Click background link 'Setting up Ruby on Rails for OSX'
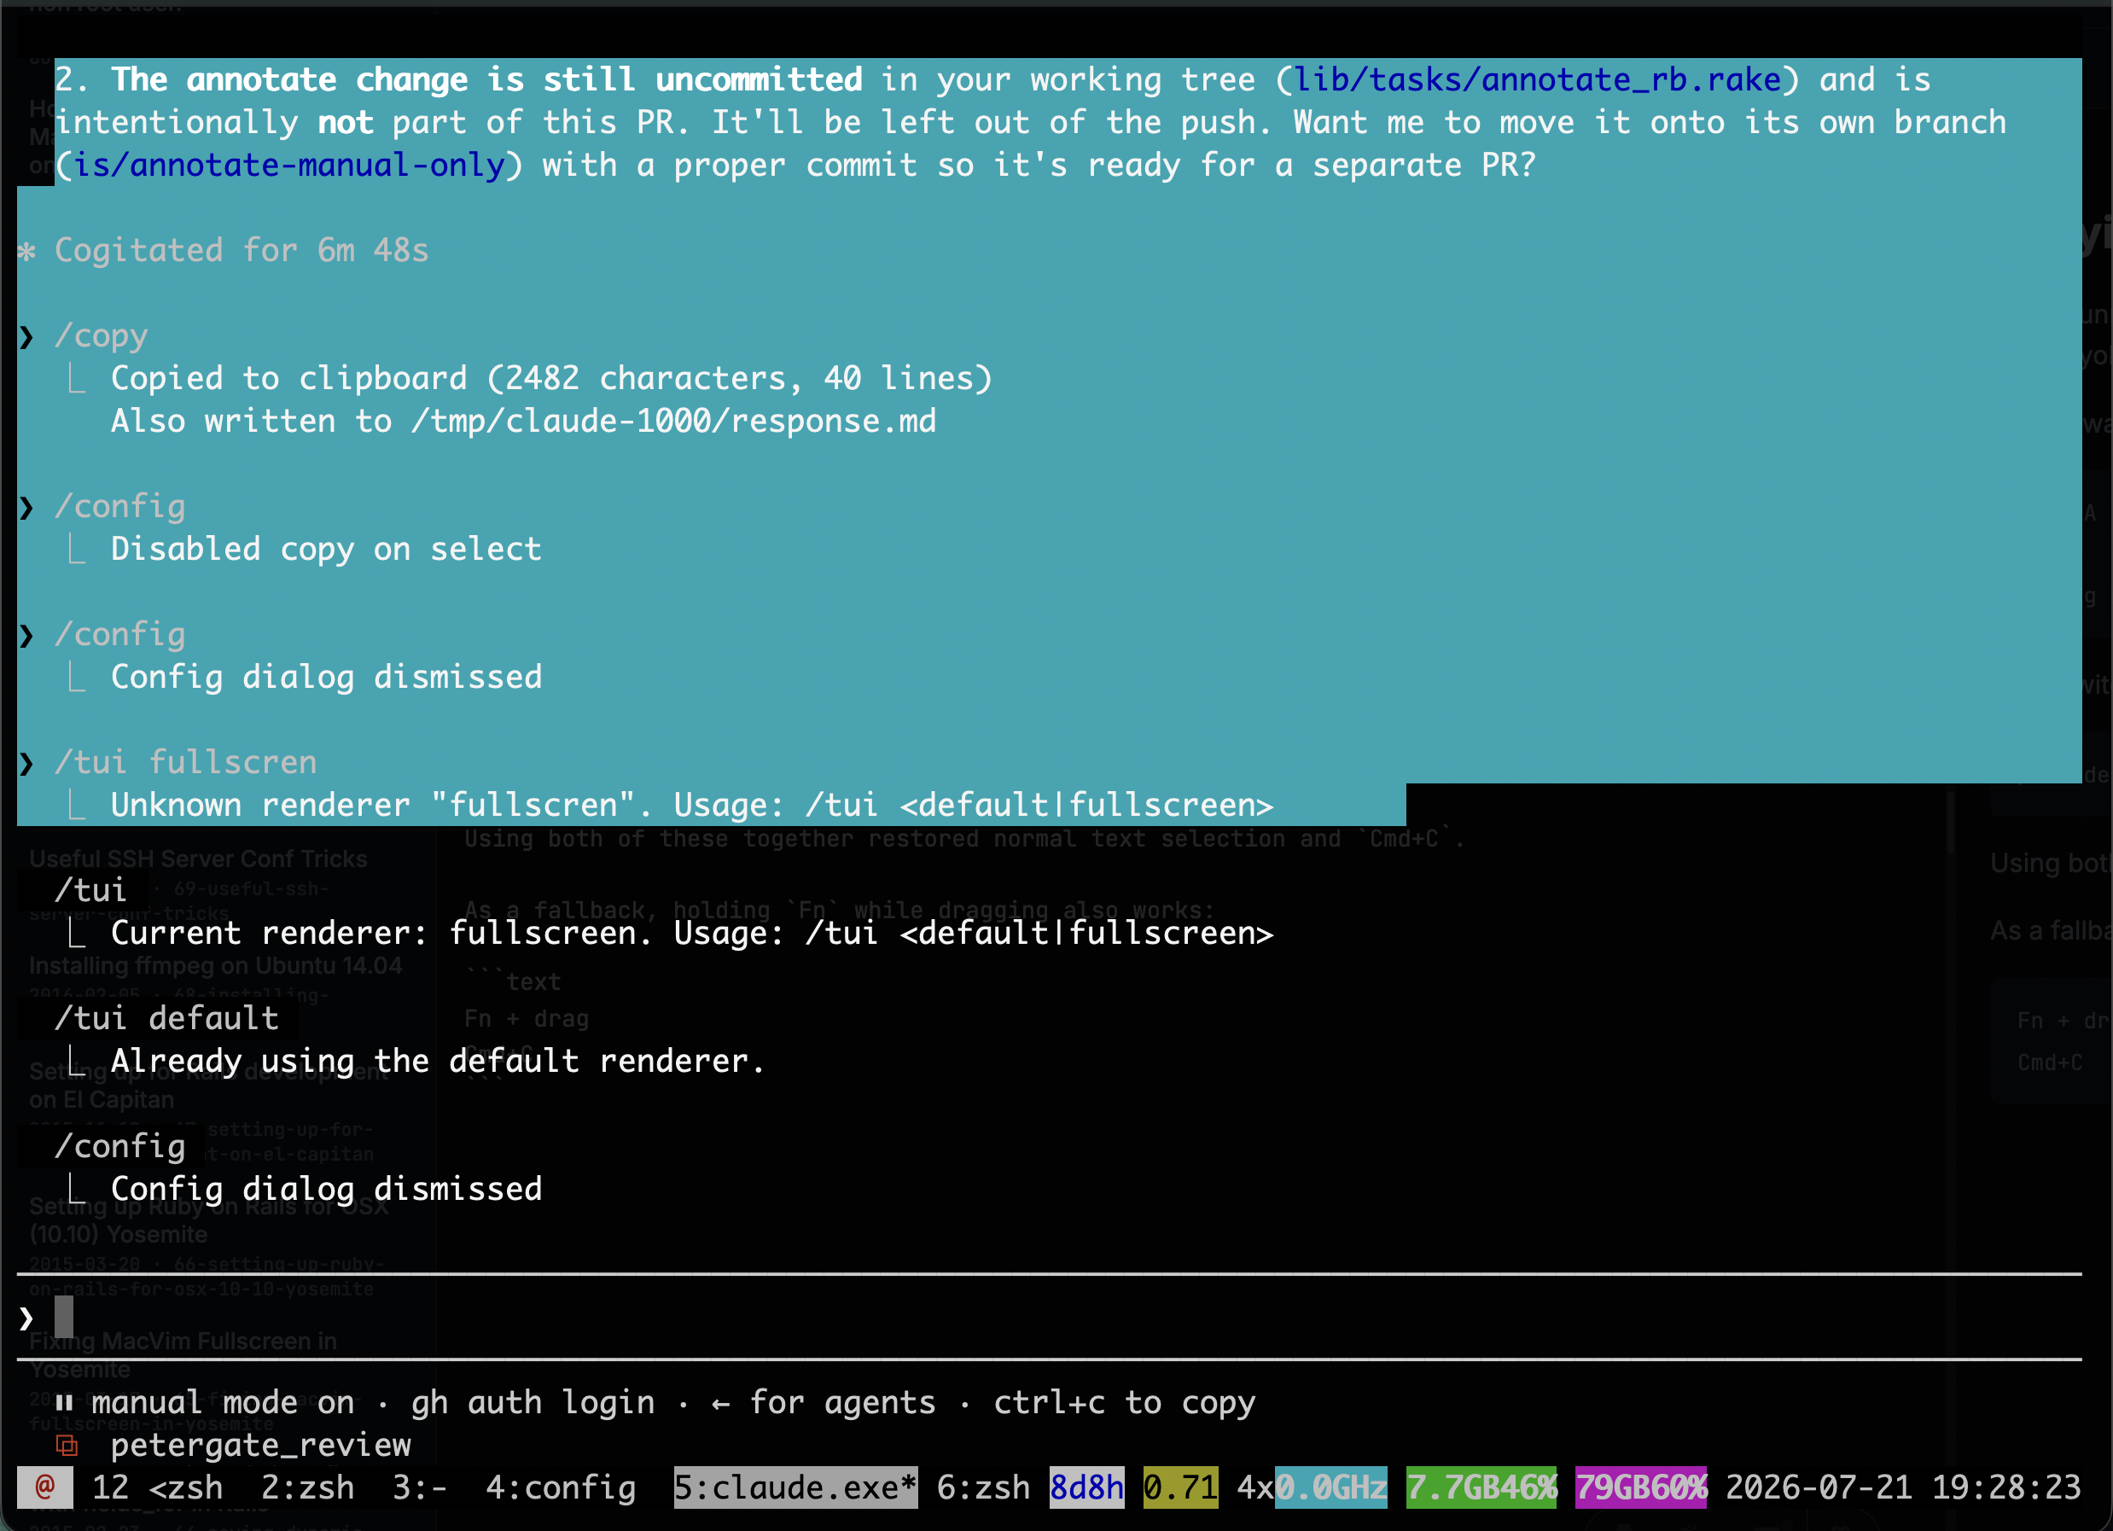The height and width of the screenshot is (1531, 2113). (x=210, y=1220)
